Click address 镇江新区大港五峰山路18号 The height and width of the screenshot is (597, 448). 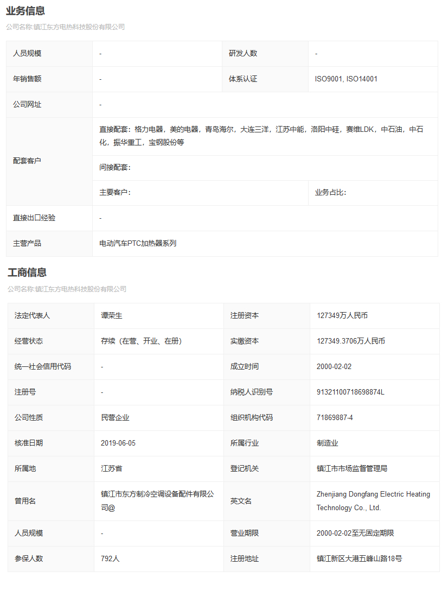tap(359, 559)
